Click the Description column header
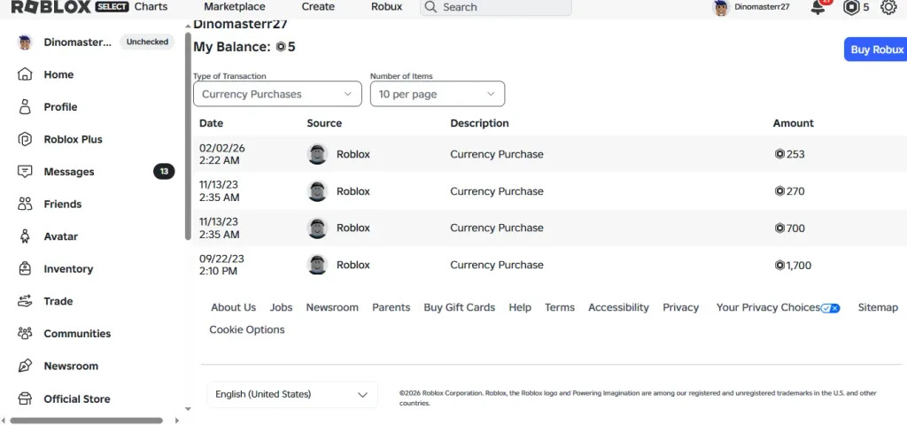Viewport: 907px width, 425px height. click(x=479, y=123)
